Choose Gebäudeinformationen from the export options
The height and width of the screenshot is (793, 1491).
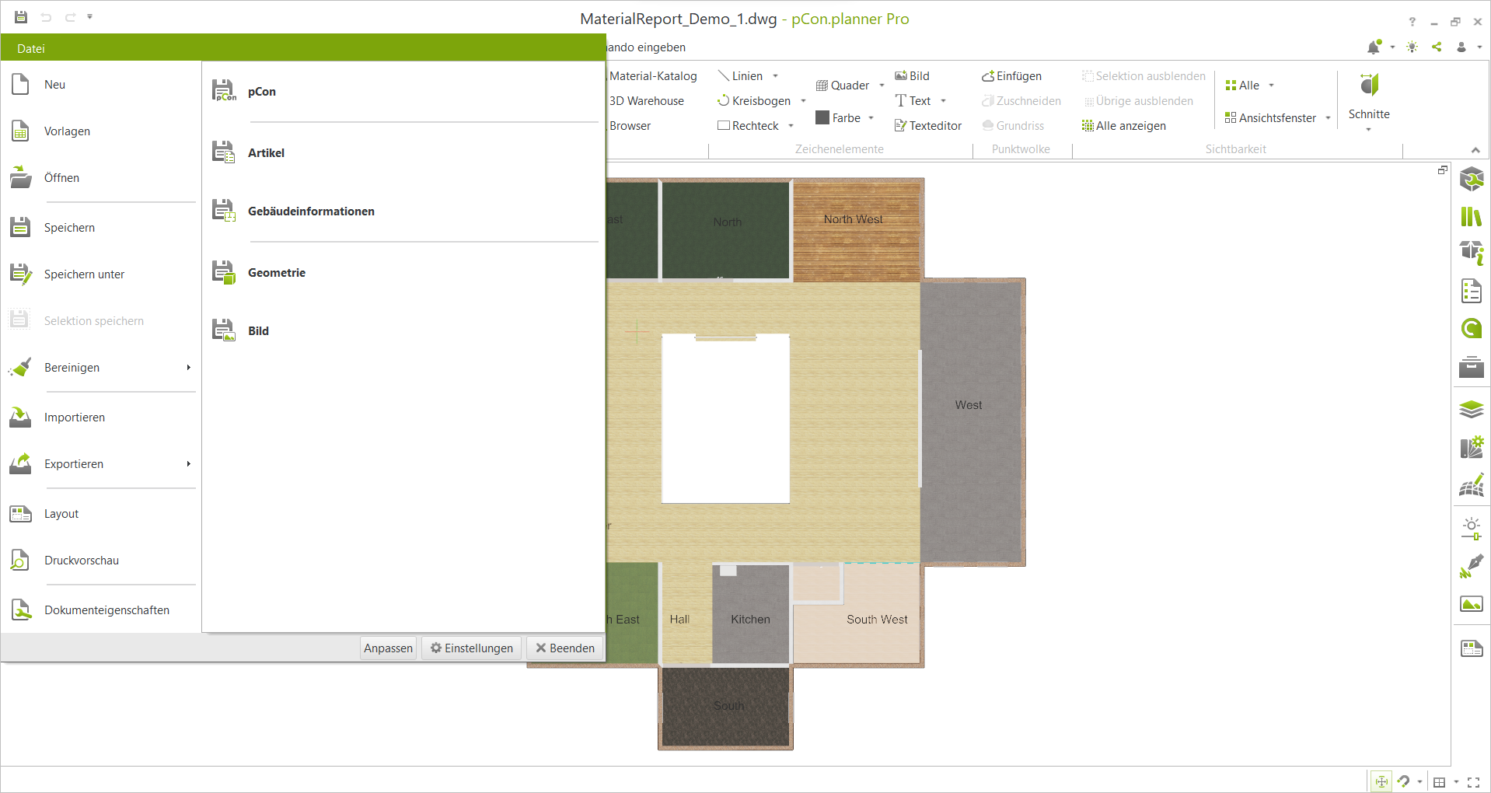[x=311, y=211]
